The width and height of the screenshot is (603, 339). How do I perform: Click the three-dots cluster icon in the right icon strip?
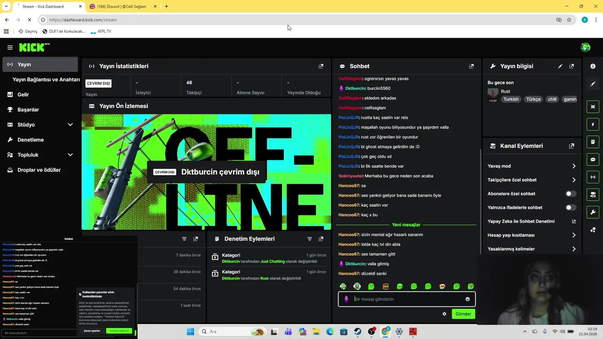[593, 230]
